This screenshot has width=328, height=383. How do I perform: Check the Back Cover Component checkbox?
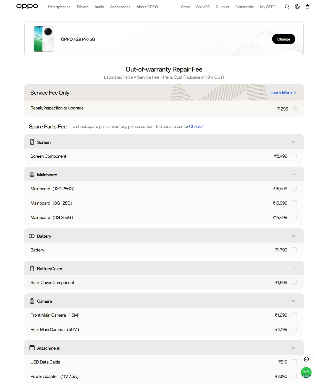pos(294,282)
